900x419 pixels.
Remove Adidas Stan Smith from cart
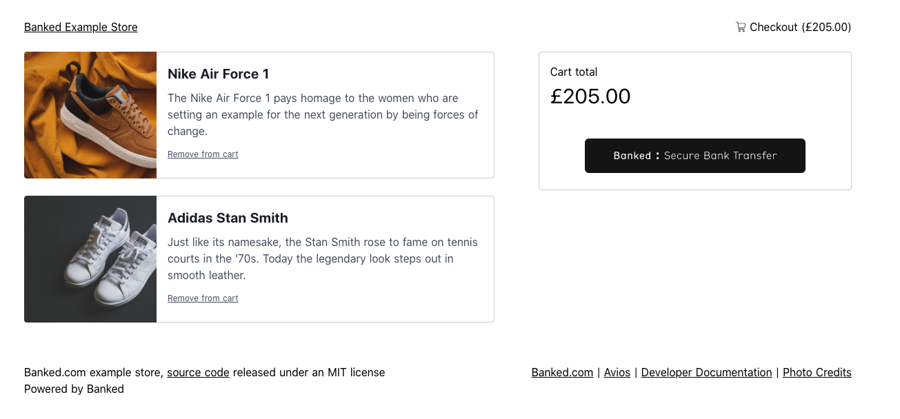coord(203,298)
